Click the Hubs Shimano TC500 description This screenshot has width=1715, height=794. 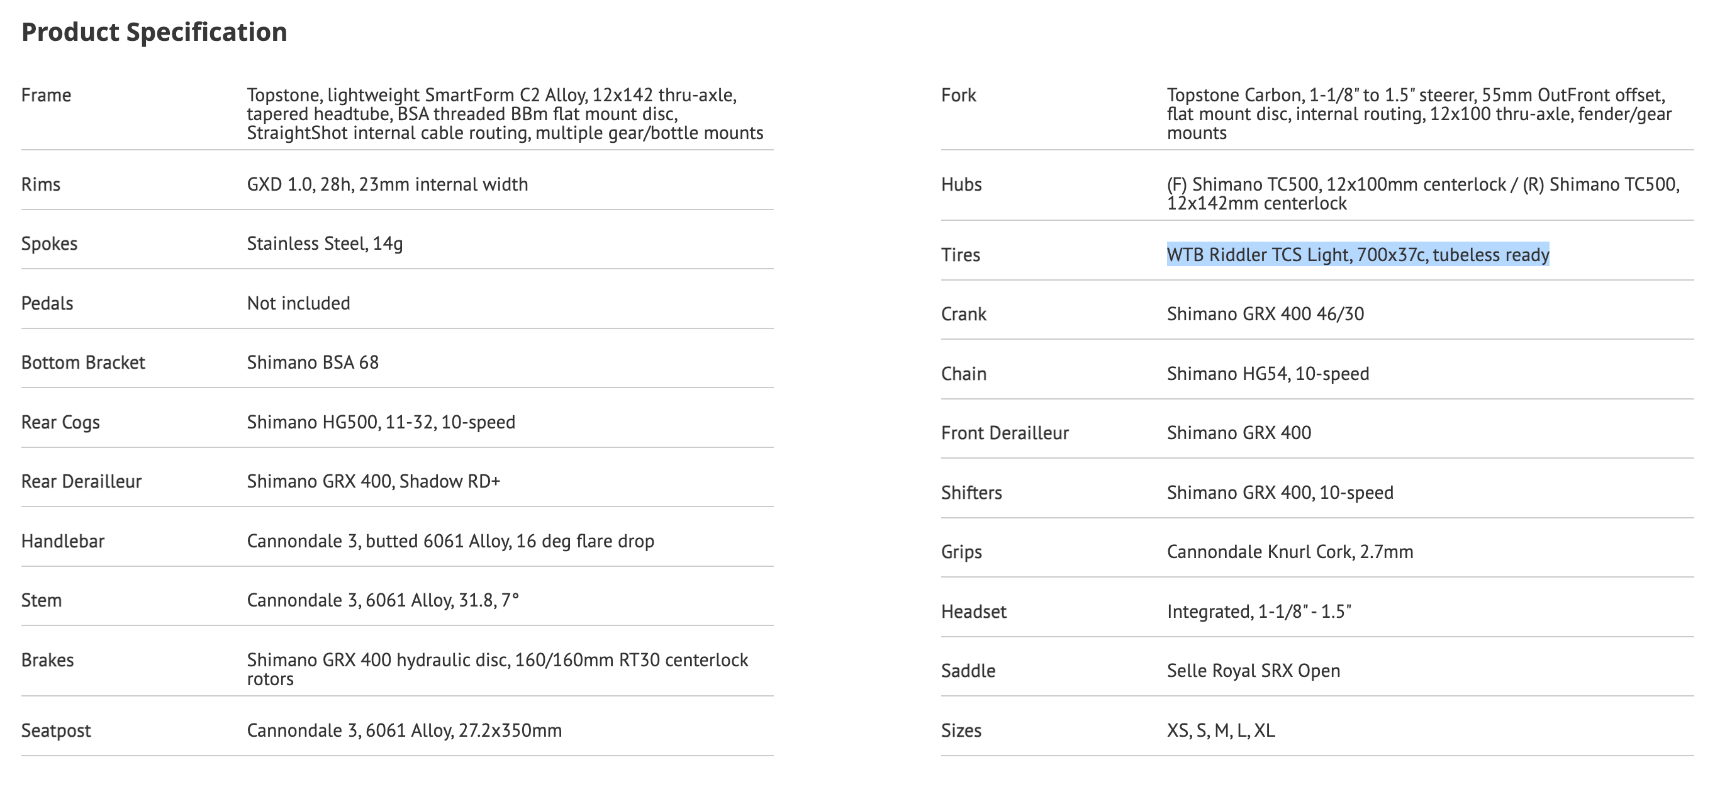[1422, 194]
